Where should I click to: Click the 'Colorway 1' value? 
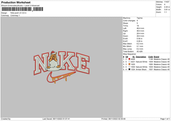click(15, 15)
